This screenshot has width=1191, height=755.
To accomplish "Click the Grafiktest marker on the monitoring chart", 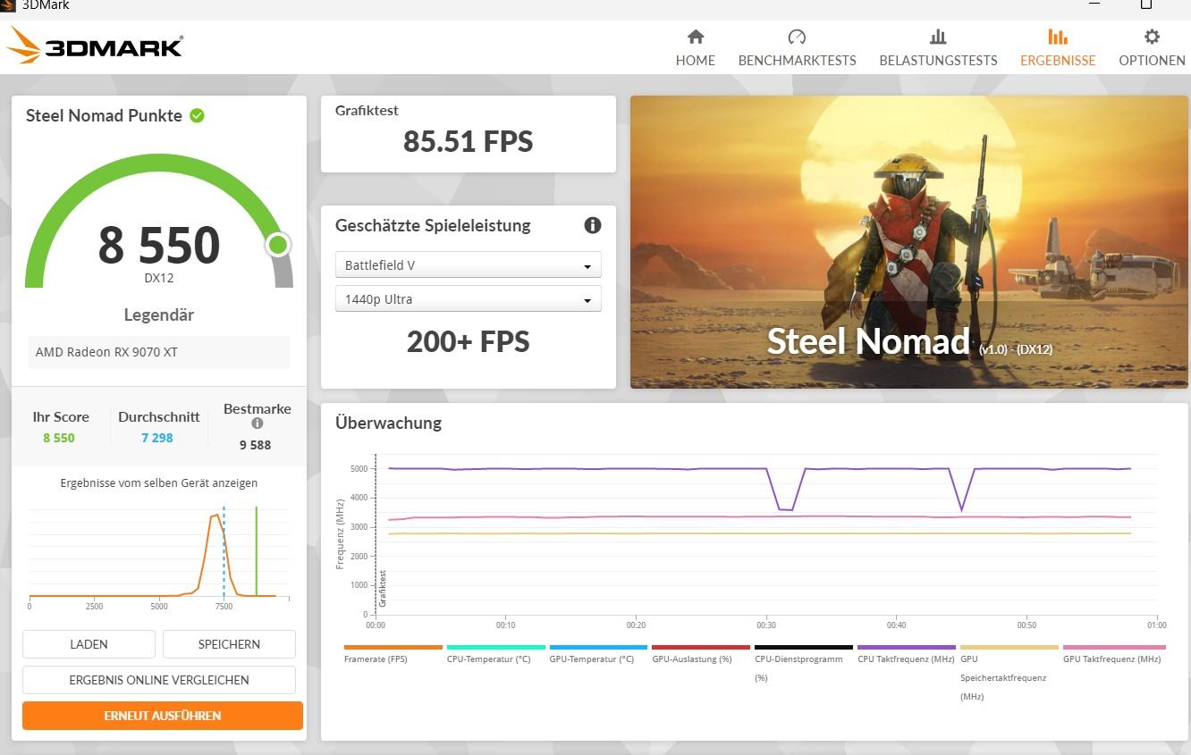I will coord(383,590).
